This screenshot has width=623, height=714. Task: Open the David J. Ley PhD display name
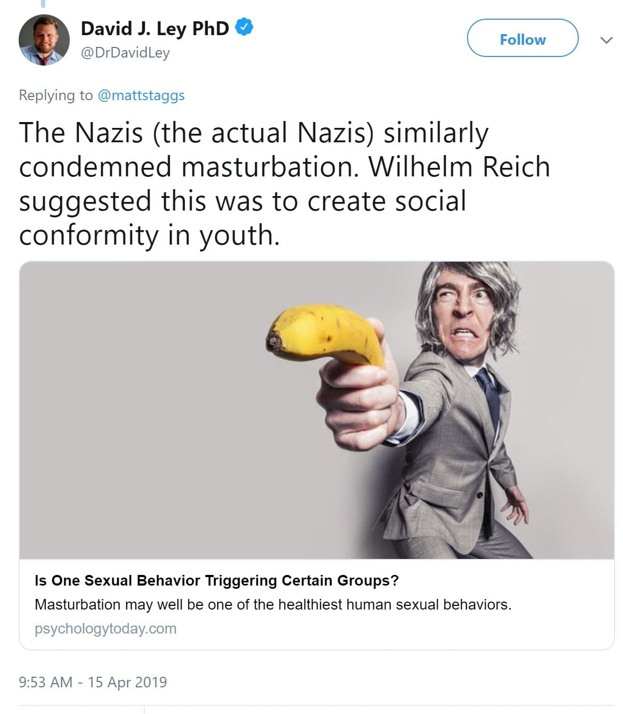[154, 28]
